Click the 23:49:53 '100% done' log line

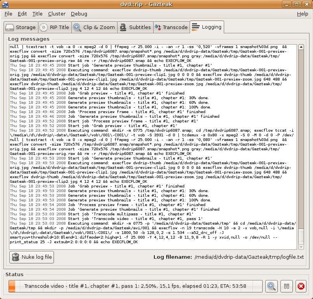coord(111,200)
